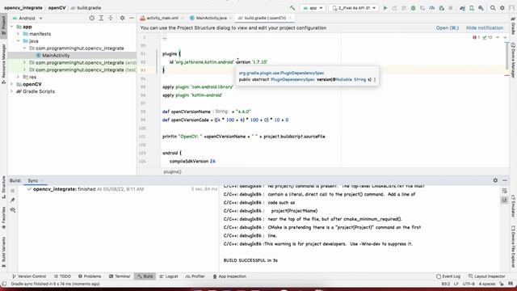Expand the res folder
517x291 pixels.
coord(18,77)
